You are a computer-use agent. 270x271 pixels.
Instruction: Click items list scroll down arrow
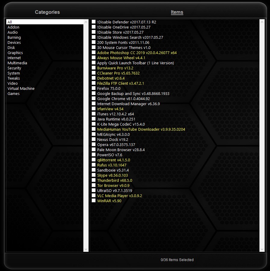pos(262,249)
